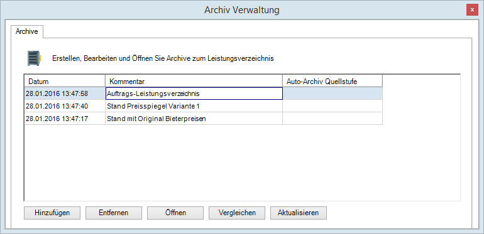Close the Archiv Verwaltung dialog

coord(472,10)
